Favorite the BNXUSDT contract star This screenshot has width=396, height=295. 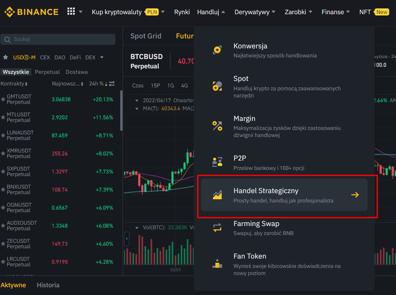(3, 190)
